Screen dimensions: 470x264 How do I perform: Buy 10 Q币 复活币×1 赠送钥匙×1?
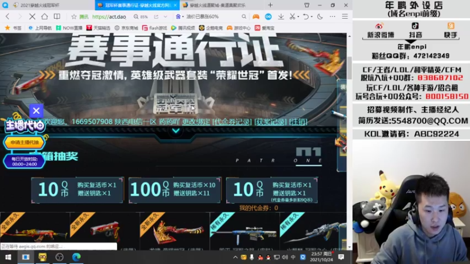pyautogui.click(x=78, y=189)
